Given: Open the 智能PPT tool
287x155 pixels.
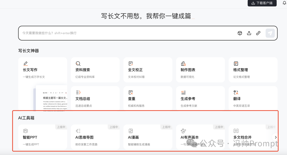Looking at the screenshot, I should pos(43,137).
